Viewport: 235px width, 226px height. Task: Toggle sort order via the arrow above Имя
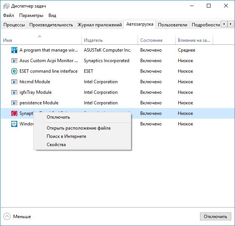tap(39, 36)
